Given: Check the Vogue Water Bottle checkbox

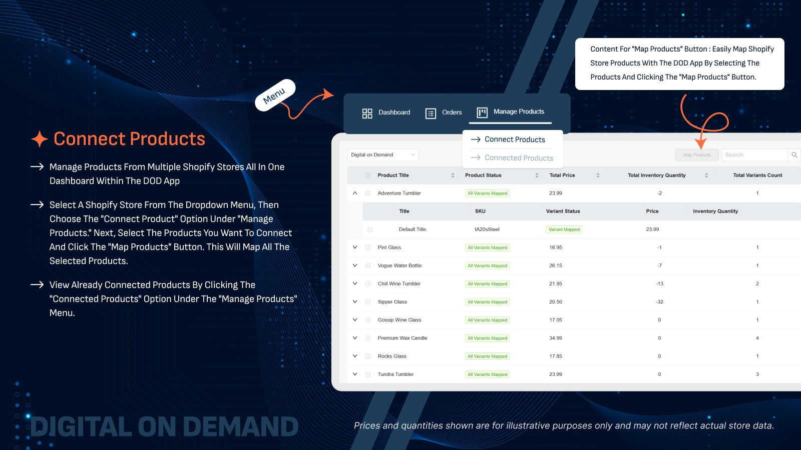Looking at the screenshot, I should click(368, 266).
